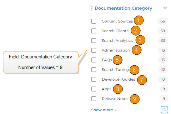Tick the FAQs checkbox

pyautogui.click(x=94, y=60)
